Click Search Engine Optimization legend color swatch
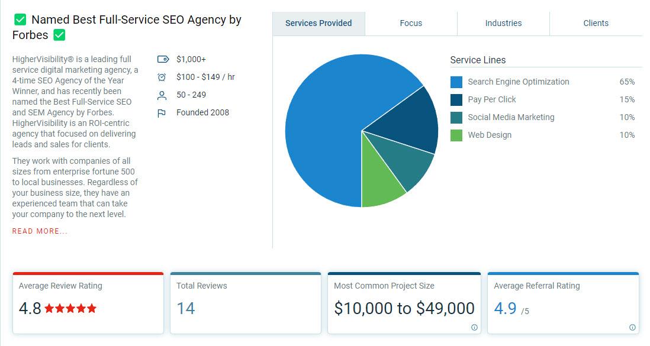 tap(456, 82)
